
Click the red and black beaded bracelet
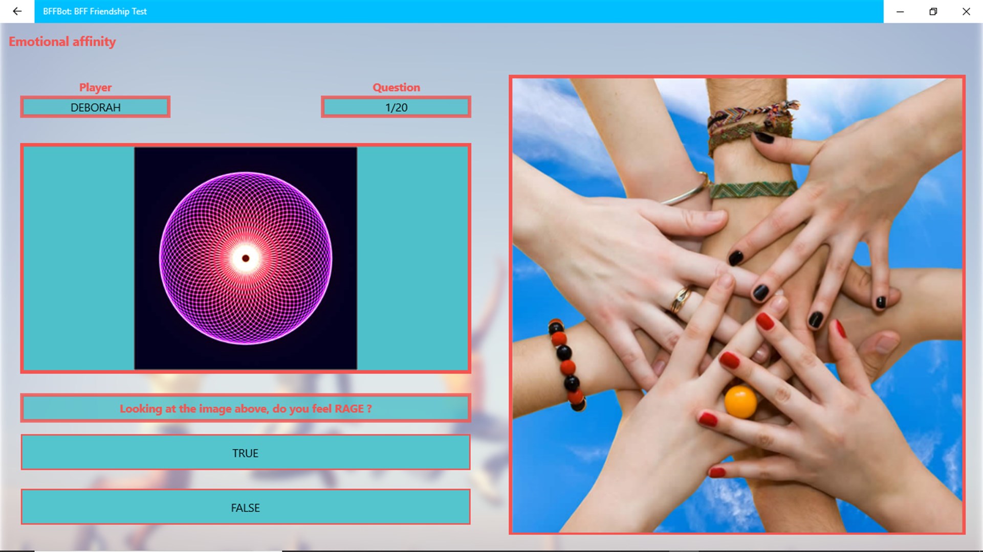(567, 364)
